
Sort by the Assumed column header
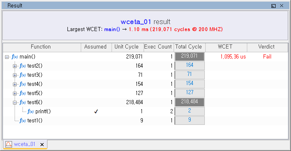pyautogui.click(x=96, y=47)
